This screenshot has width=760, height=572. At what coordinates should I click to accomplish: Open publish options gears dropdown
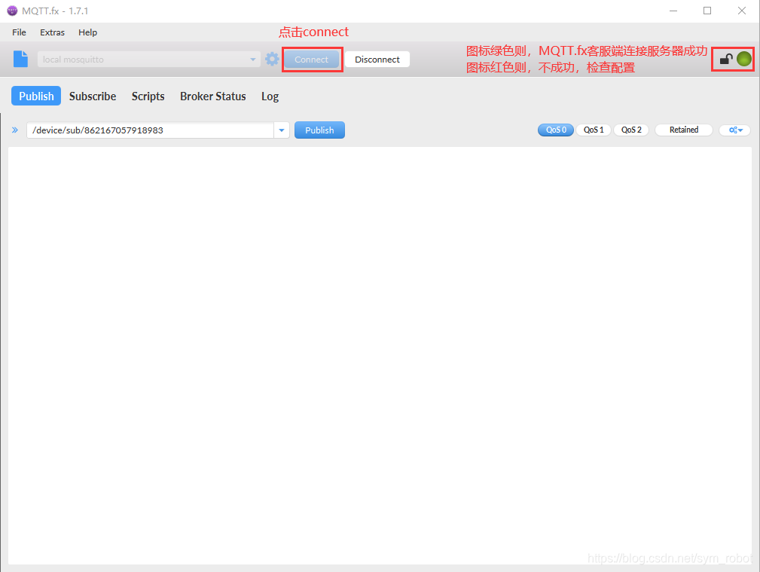(x=735, y=130)
